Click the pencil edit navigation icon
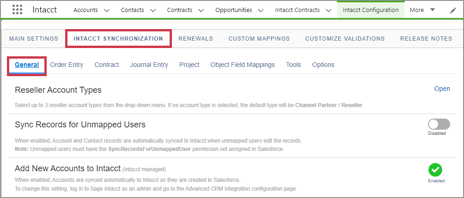 [452, 10]
